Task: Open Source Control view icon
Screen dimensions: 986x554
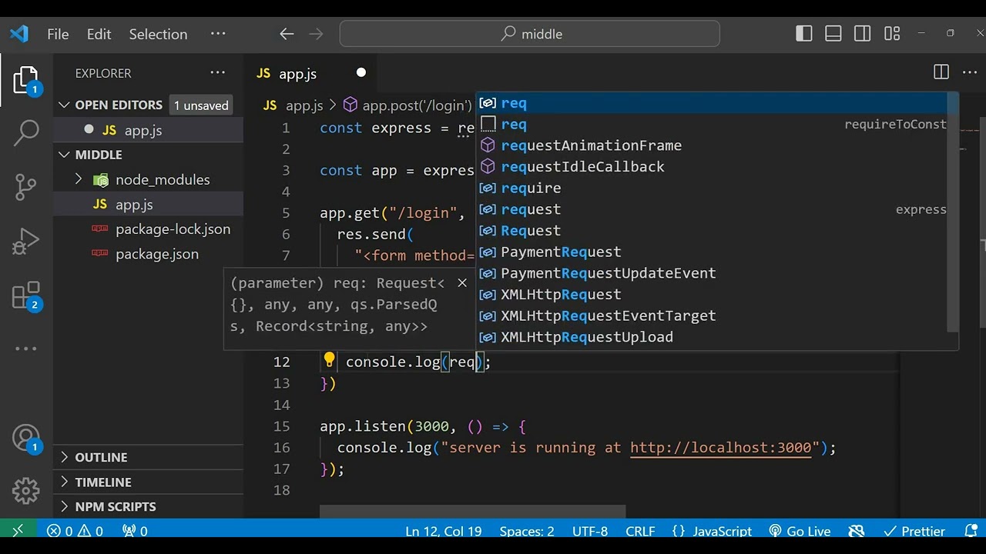Action: click(26, 186)
